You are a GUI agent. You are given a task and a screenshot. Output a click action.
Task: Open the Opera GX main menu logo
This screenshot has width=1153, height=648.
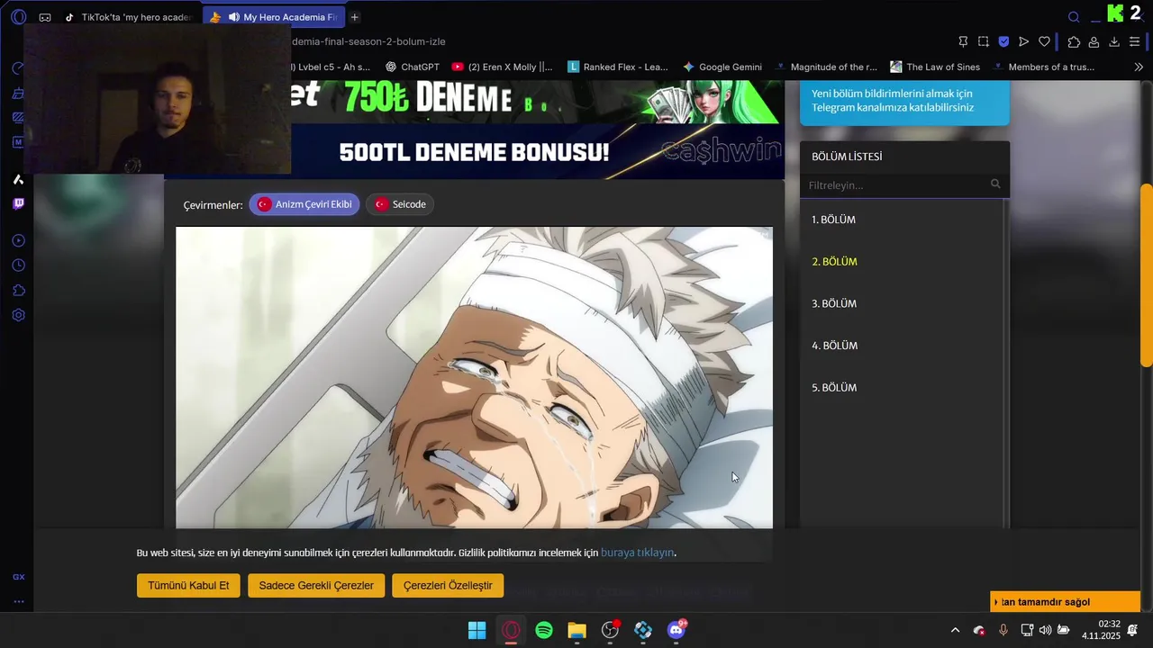pyautogui.click(x=18, y=17)
